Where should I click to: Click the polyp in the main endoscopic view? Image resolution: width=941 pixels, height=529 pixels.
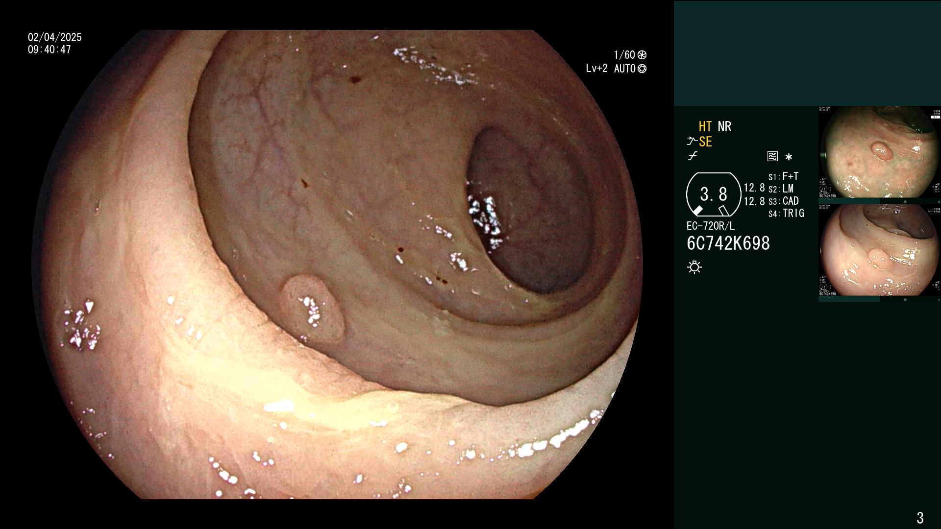click(312, 309)
